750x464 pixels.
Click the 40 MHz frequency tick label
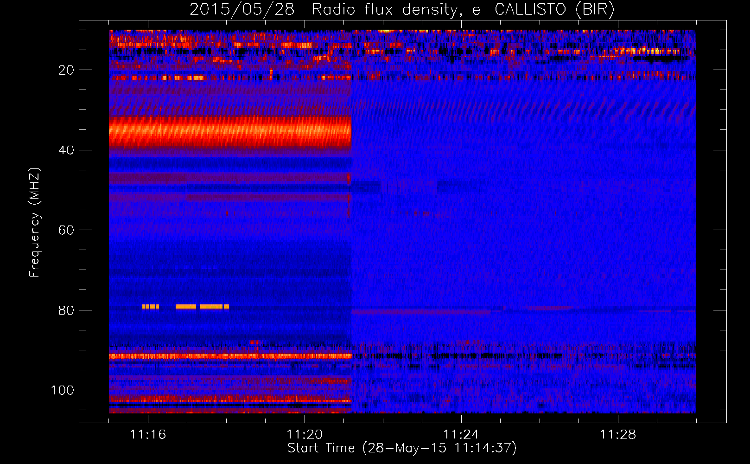pos(66,150)
